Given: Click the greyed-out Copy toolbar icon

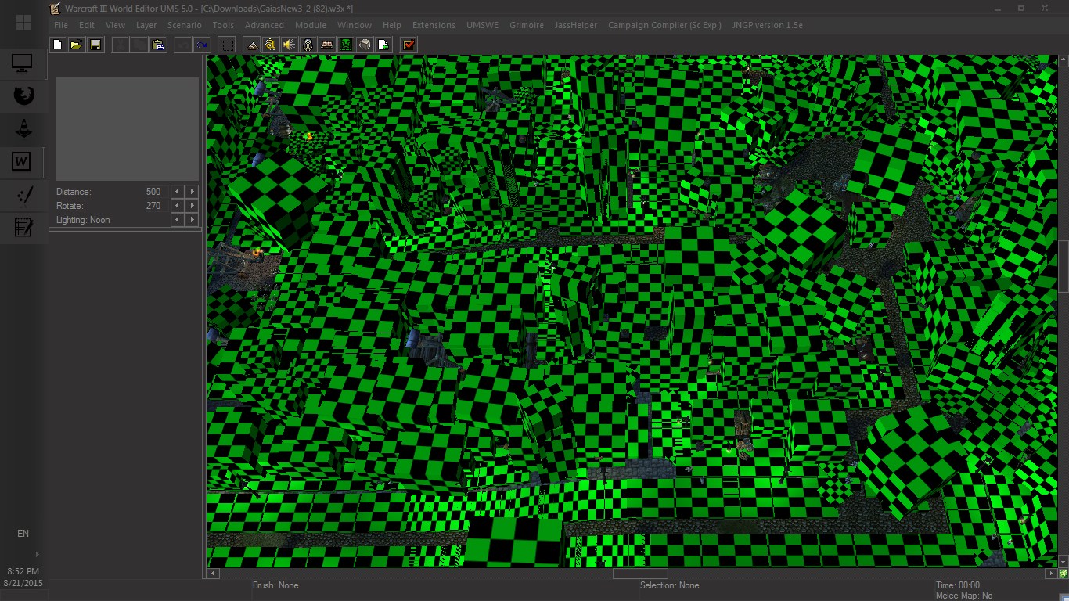Looking at the screenshot, I should 139,45.
